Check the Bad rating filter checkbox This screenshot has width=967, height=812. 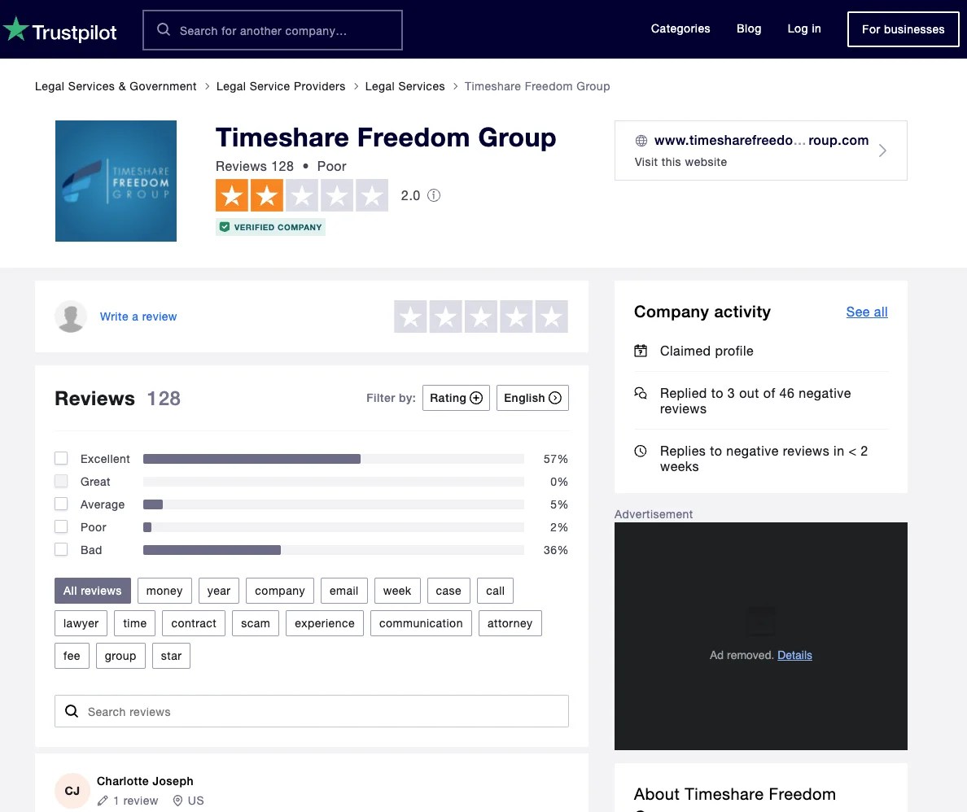[x=61, y=549]
